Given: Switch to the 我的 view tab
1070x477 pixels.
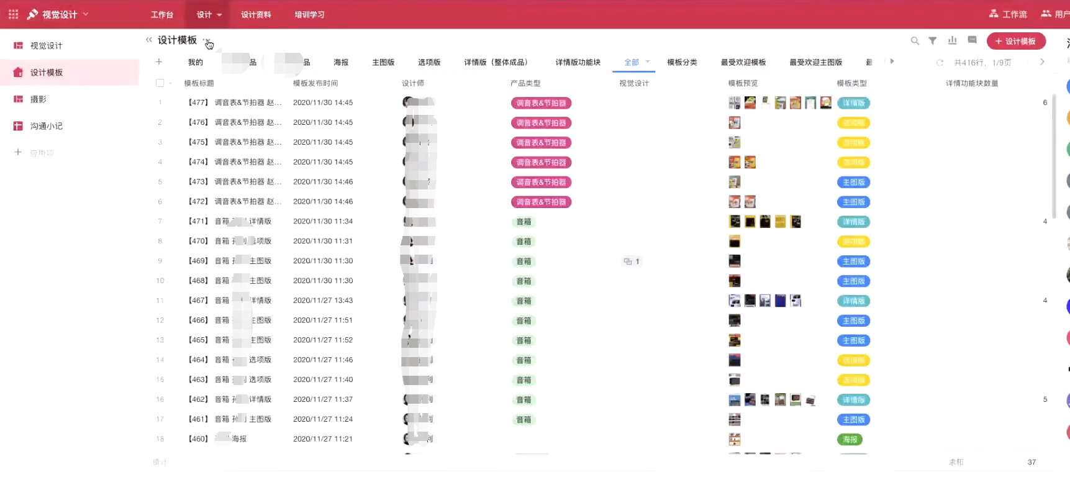Looking at the screenshot, I should (x=195, y=62).
